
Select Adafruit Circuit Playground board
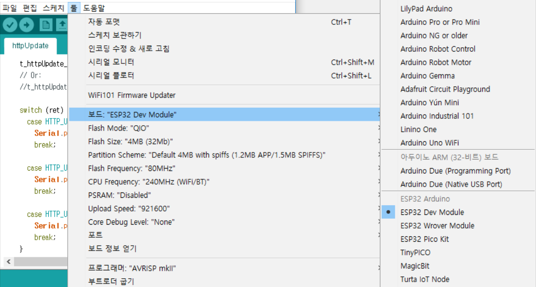coord(458,89)
